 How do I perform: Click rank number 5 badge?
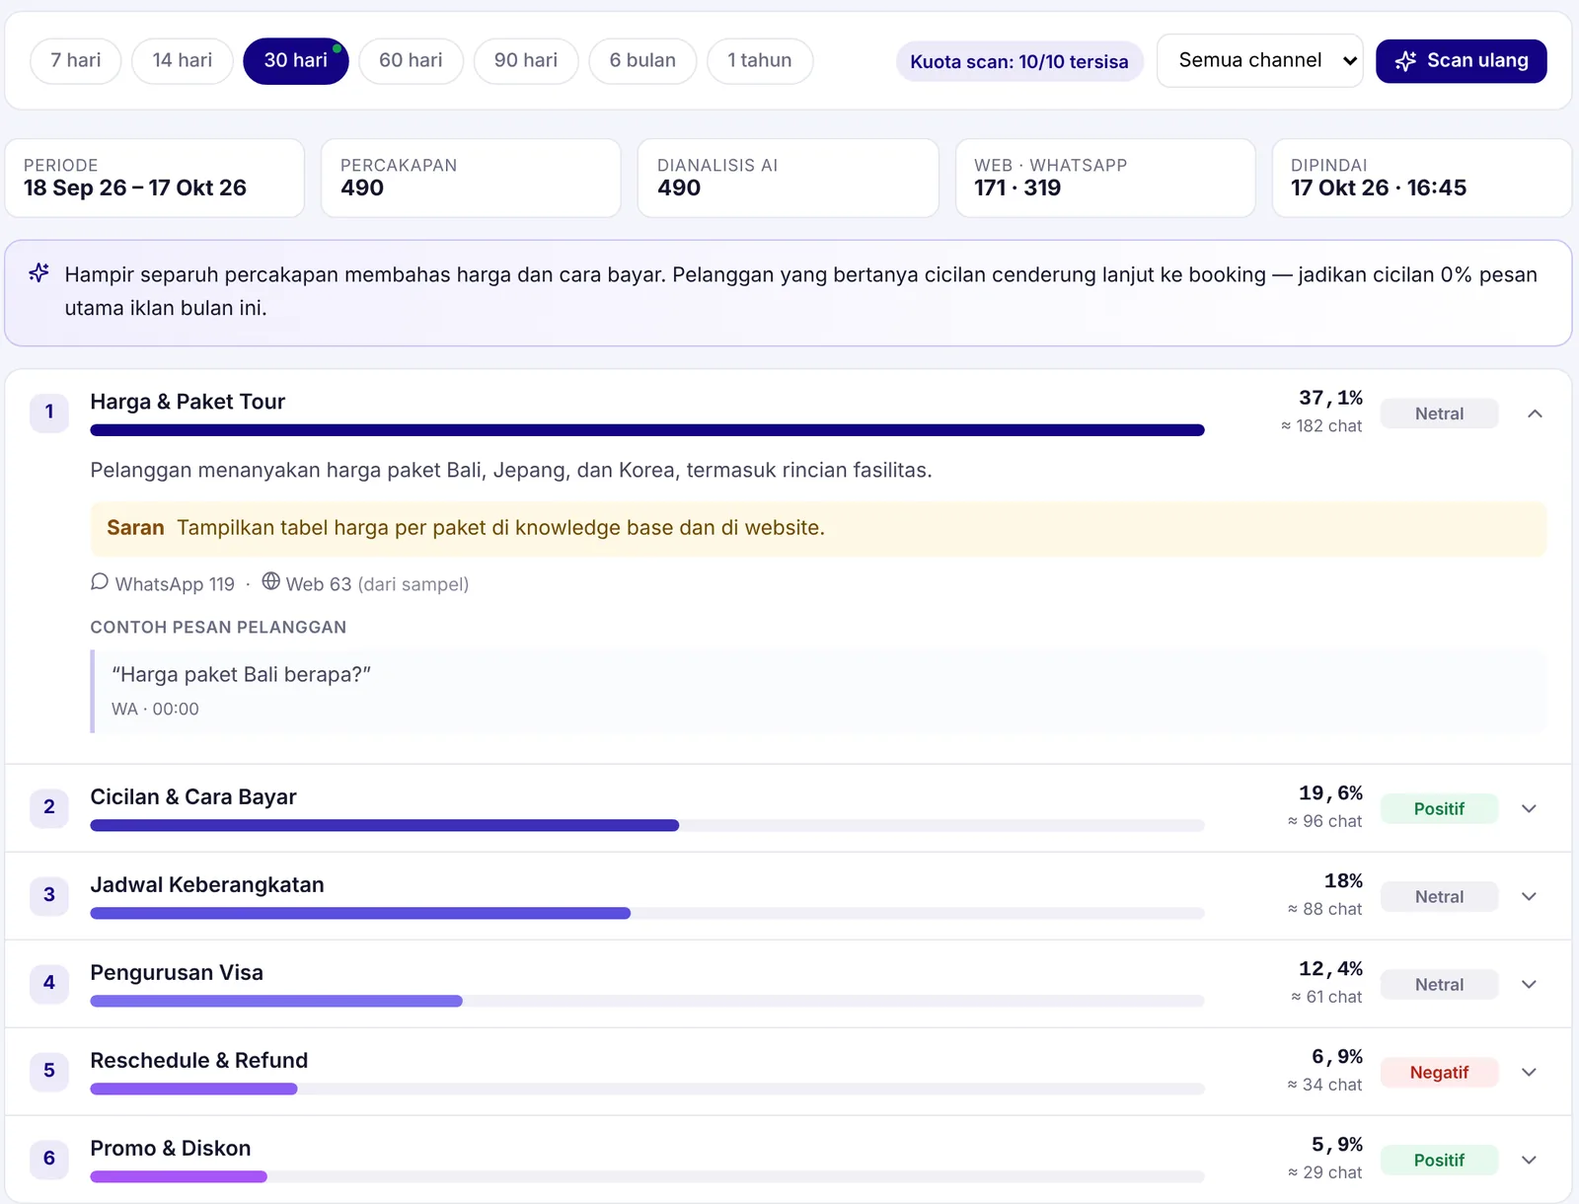pyautogui.click(x=49, y=1071)
